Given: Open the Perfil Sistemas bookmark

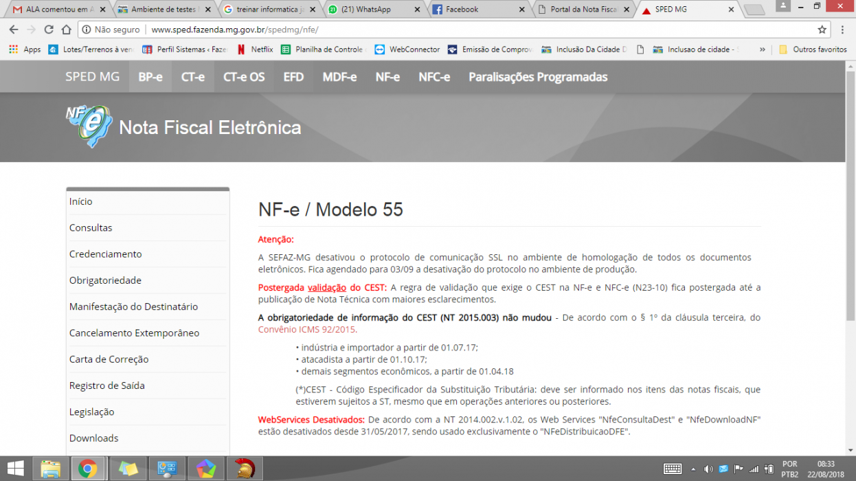Looking at the screenshot, I should click(185, 49).
